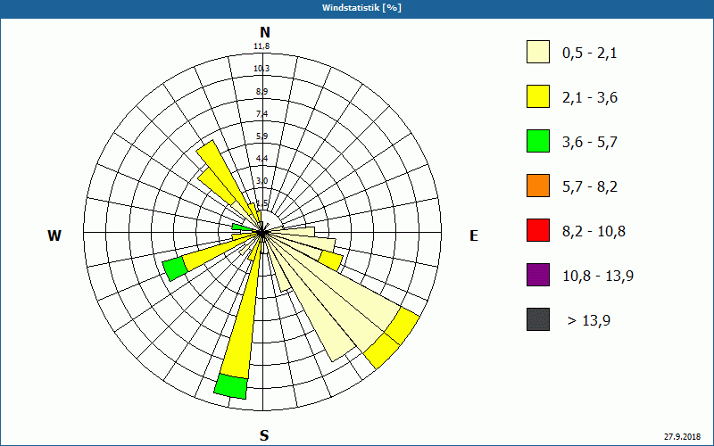Click the > 13,9 dark gray legend swatch
Viewport: 714px width, 446px height.
538,319
